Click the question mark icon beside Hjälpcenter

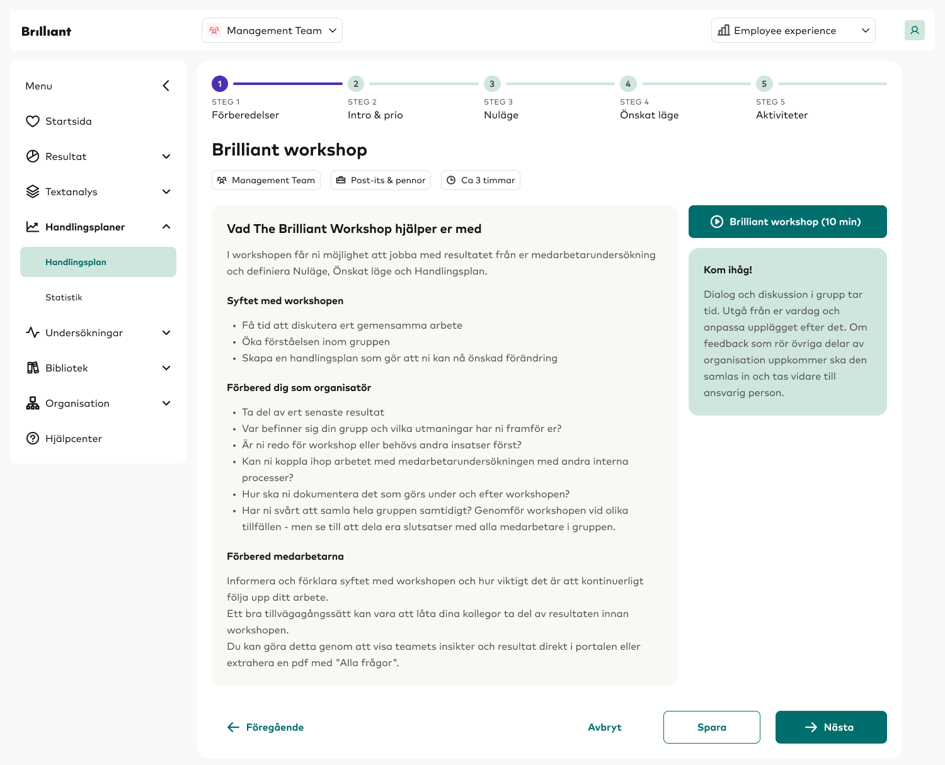[x=33, y=438]
